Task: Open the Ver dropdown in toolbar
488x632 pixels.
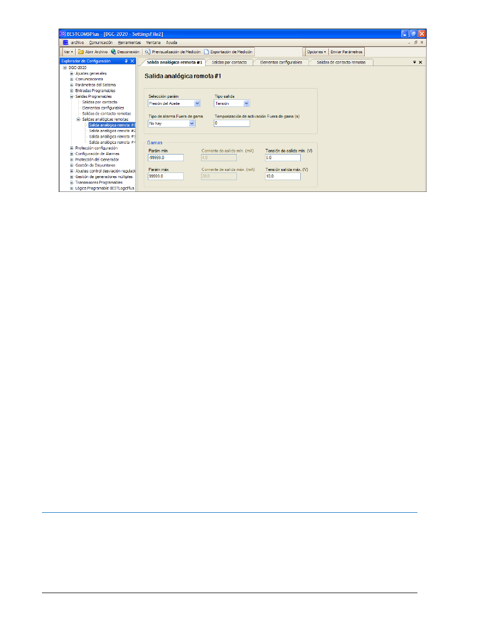Action: pyautogui.click(x=69, y=52)
